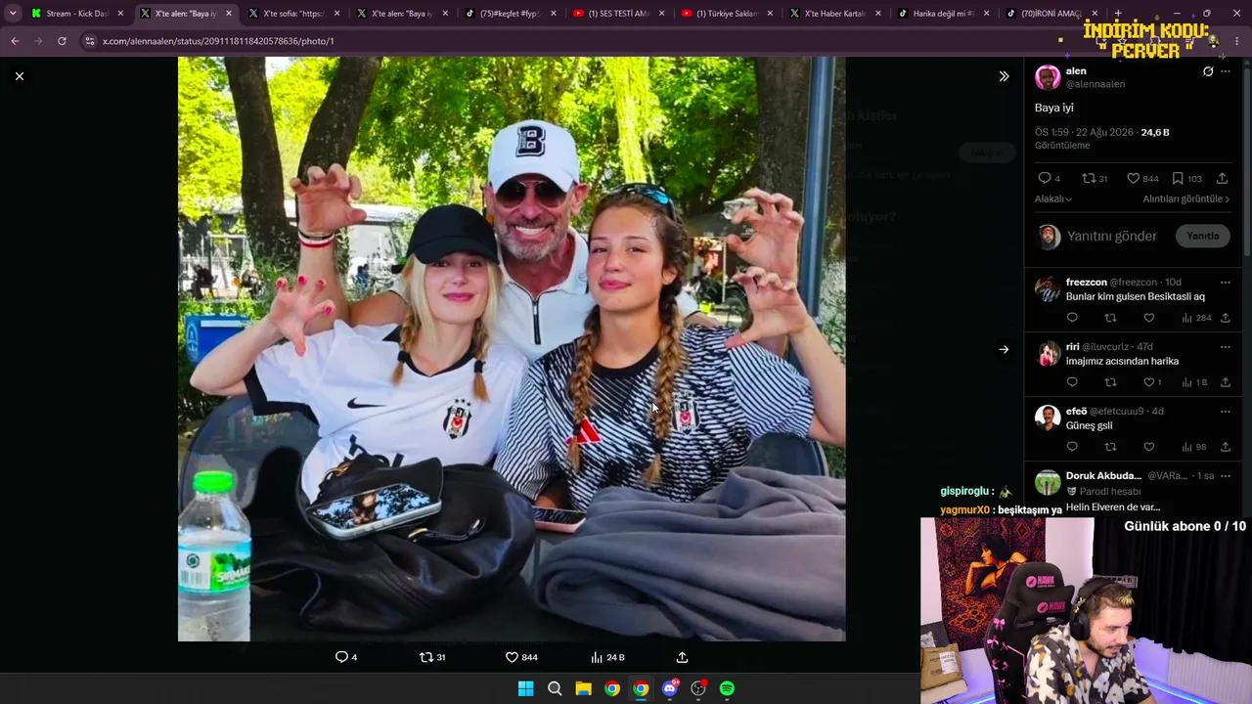This screenshot has width=1252, height=704.
Task: Reload the current page
Action: click(x=62, y=41)
